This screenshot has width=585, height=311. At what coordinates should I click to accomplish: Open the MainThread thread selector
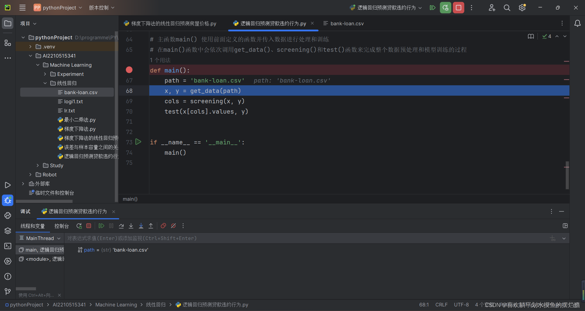coord(40,238)
